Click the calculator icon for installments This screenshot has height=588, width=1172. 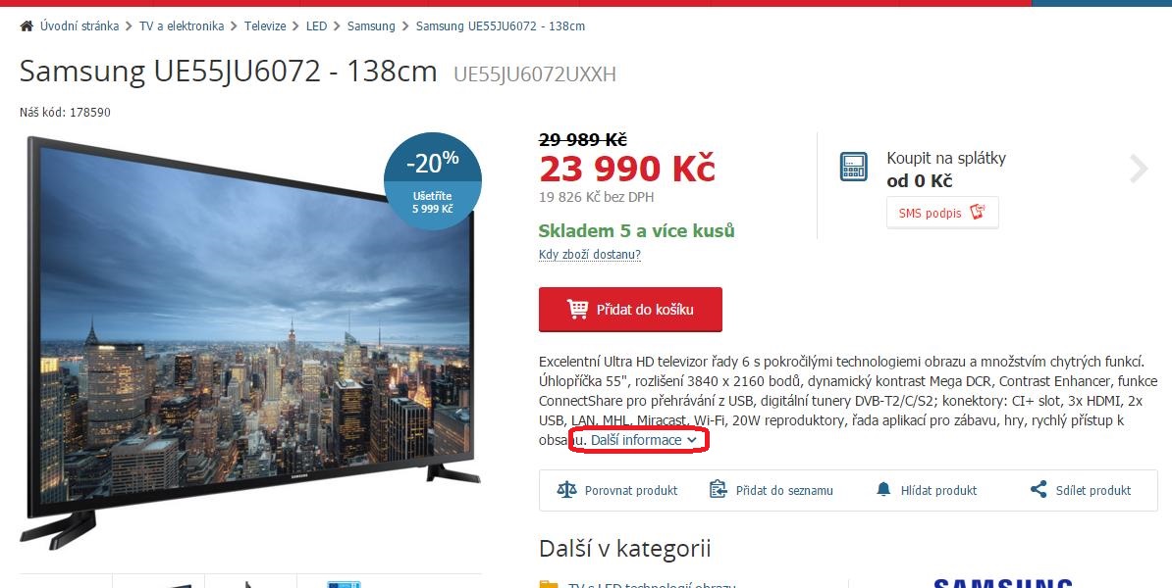point(854,167)
